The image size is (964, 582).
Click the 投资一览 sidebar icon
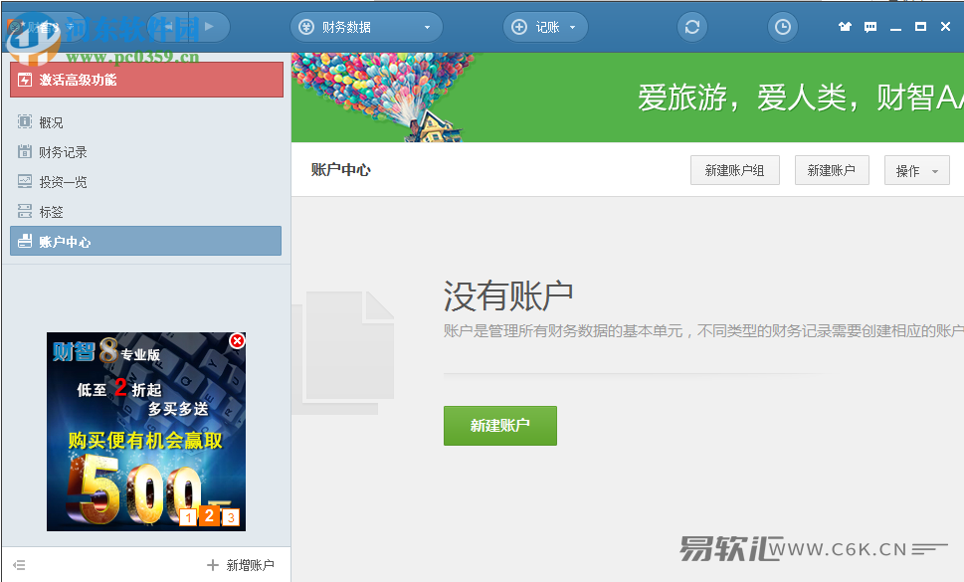point(25,182)
